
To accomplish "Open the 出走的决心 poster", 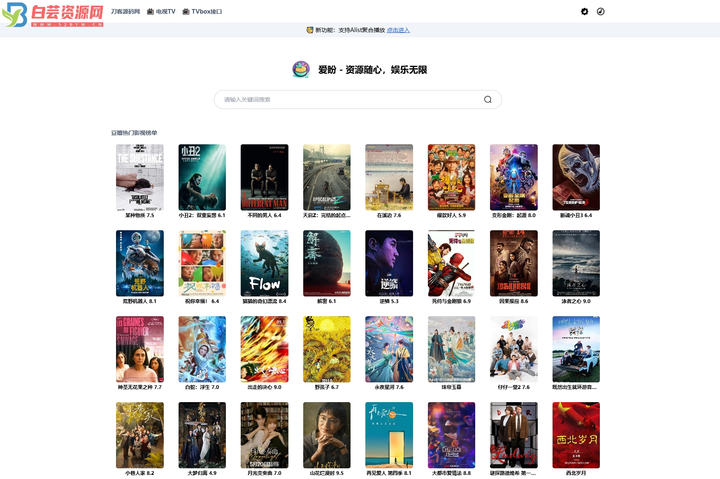I will 265,349.
